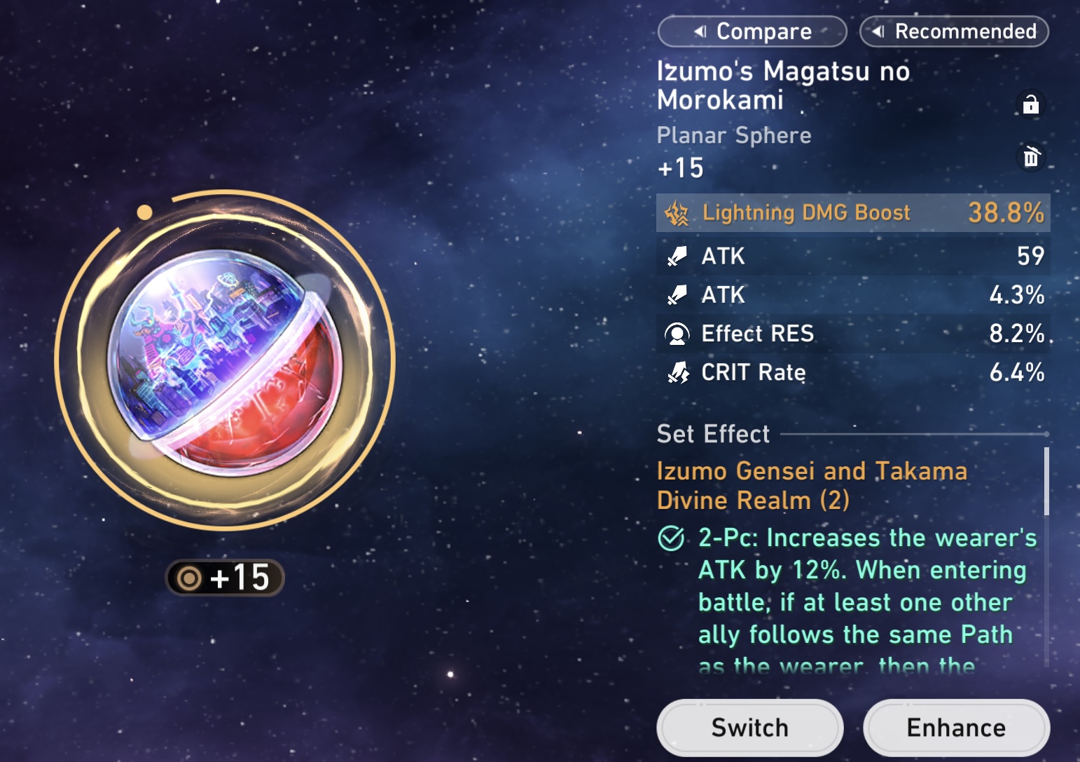Screen dimensions: 1080x762
Task: Click the Lightning DMG element icon
Action: pos(677,213)
